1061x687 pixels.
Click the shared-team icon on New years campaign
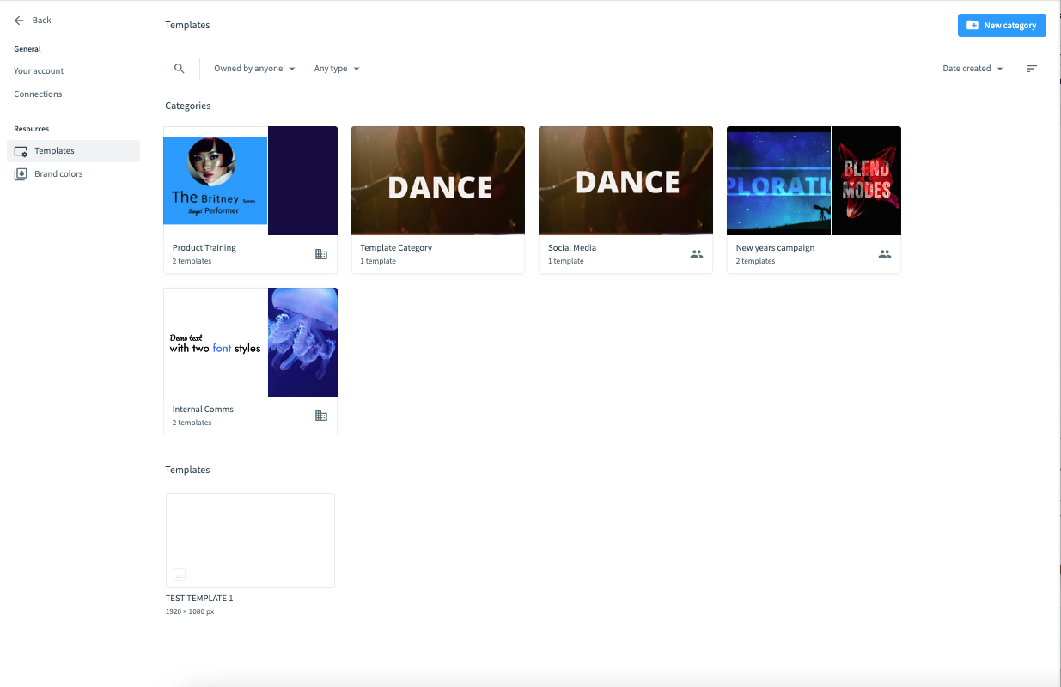[x=885, y=254]
